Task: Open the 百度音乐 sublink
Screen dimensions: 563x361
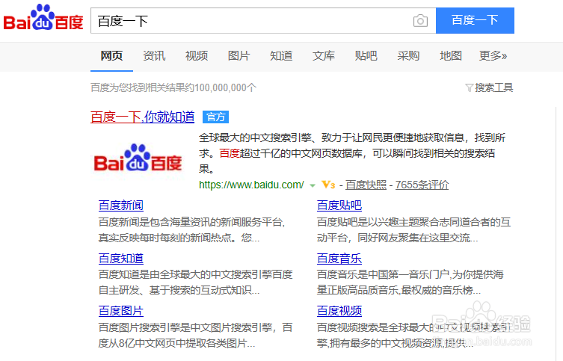Action: click(x=339, y=259)
